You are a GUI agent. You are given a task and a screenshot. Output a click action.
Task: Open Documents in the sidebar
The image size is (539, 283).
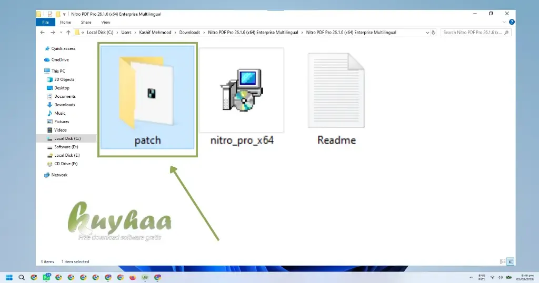click(61, 96)
